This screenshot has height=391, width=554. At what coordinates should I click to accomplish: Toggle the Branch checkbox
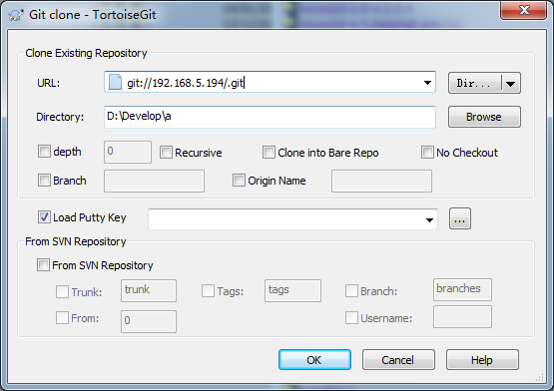coord(44,181)
